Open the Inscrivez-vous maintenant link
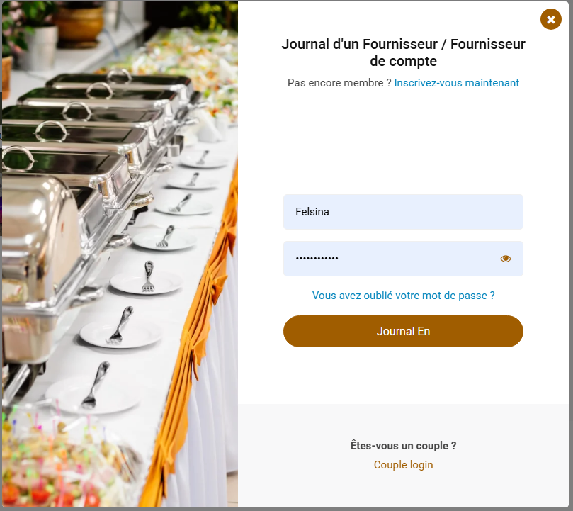The height and width of the screenshot is (511, 573). click(456, 83)
